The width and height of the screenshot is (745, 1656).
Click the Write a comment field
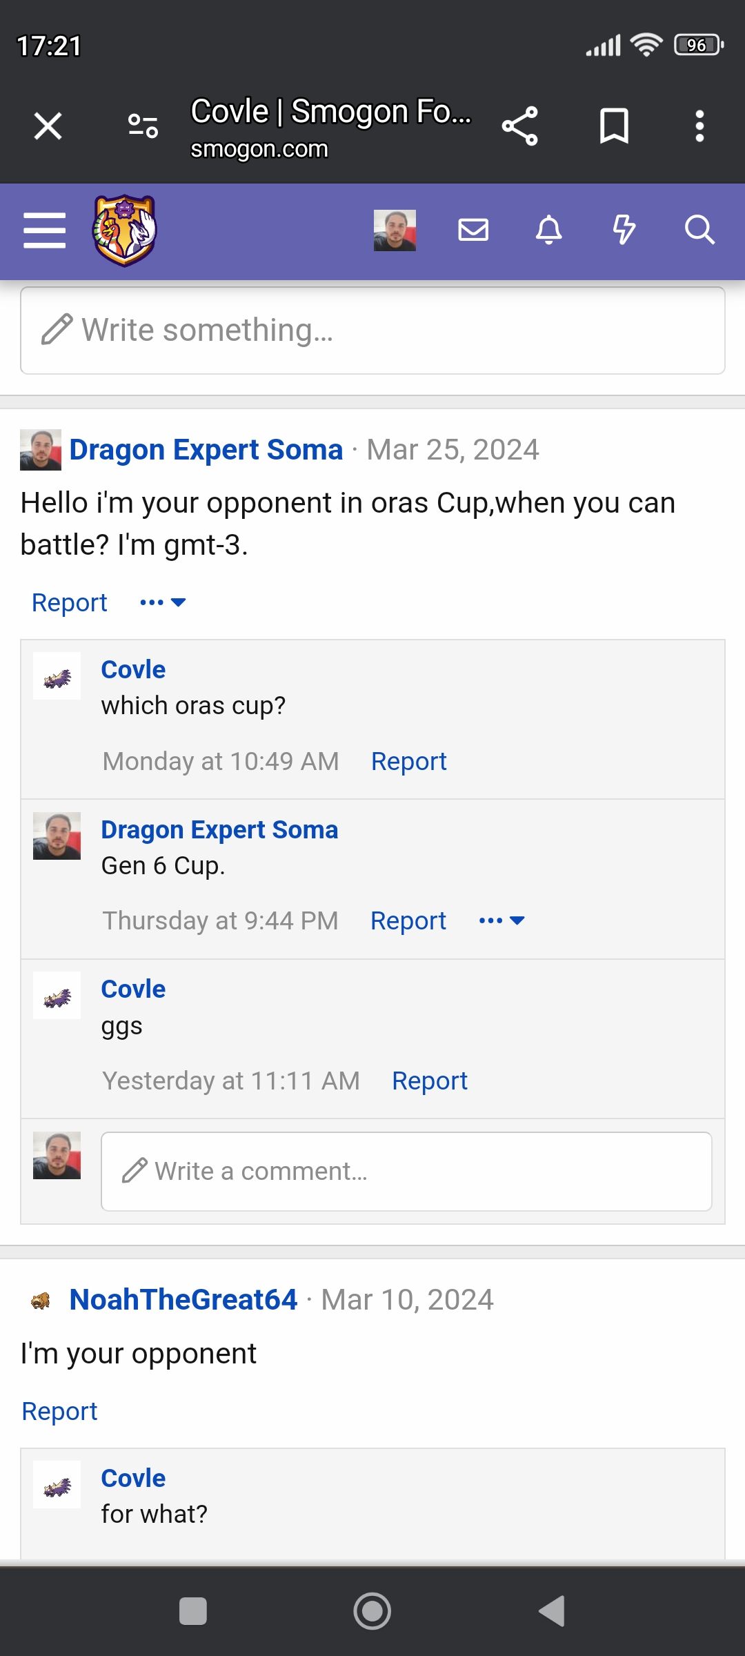[x=407, y=1170]
